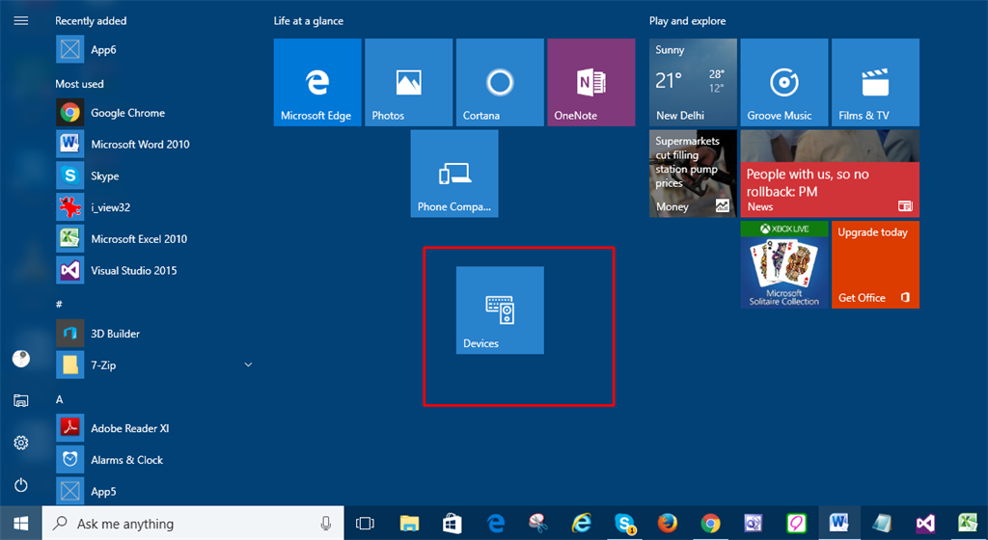The image size is (988, 540).
Task: Click the Power button in Start sidebar
Action: pyautogui.click(x=21, y=485)
